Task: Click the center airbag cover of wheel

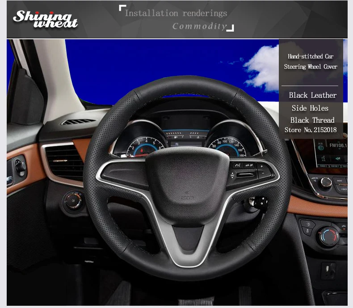Action: tap(187, 186)
